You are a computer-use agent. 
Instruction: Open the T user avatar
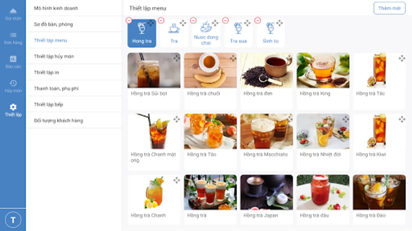(x=13, y=220)
